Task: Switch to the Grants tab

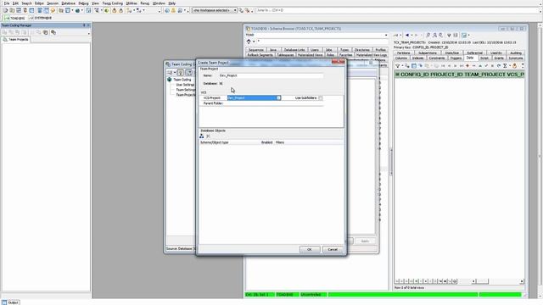Action: [499, 58]
